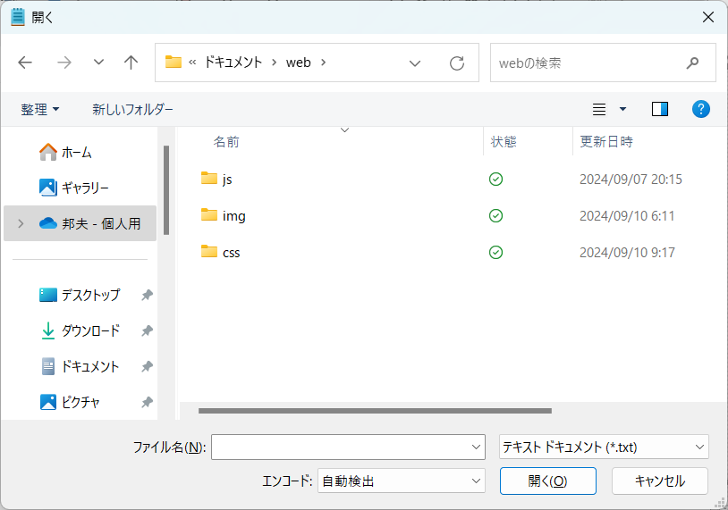Go back with the left arrow

point(25,63)
